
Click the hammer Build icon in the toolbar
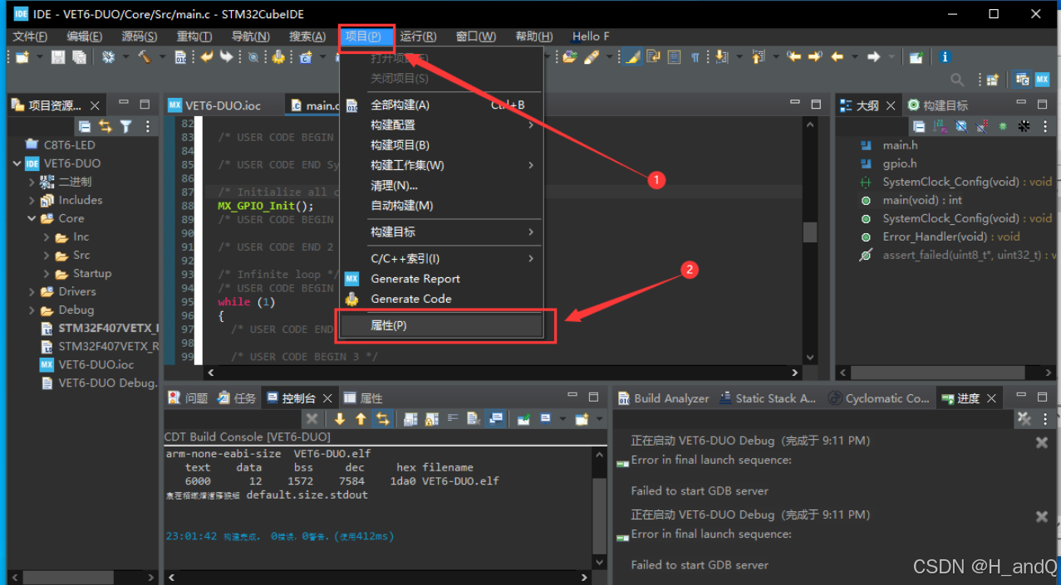[x=144, y=57]
